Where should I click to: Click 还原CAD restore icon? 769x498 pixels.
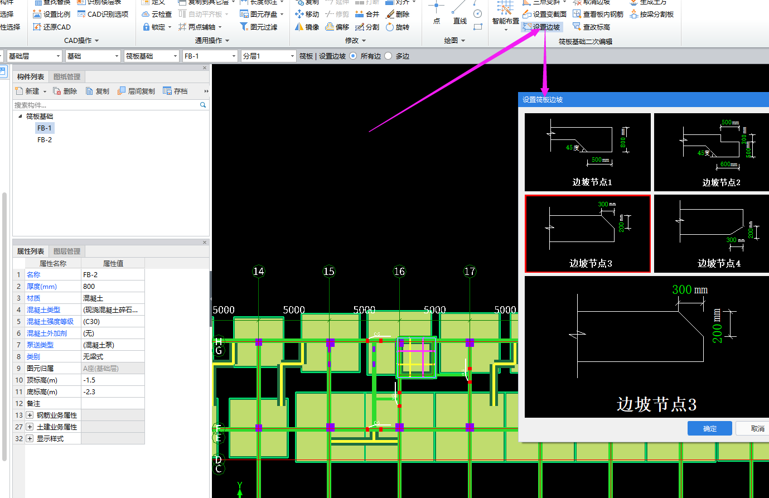38,27
